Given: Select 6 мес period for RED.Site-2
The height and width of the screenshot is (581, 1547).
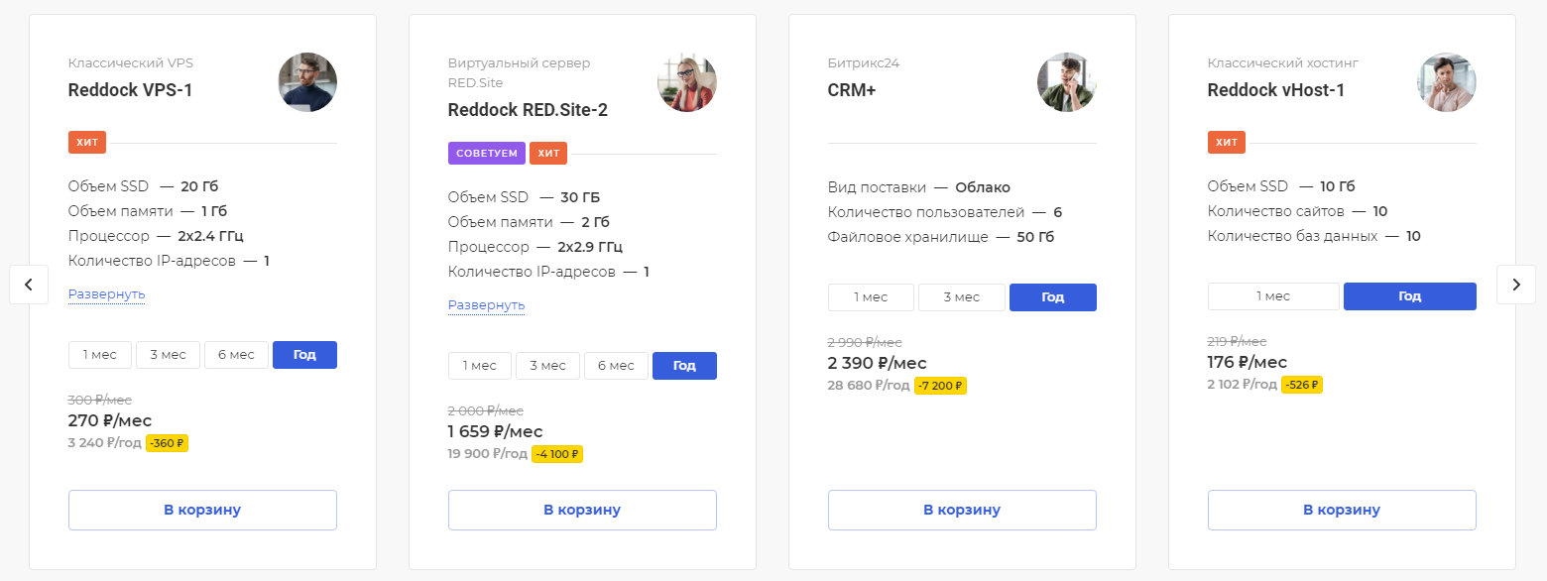Looking at the screenshot, I should tap(616, 366).
